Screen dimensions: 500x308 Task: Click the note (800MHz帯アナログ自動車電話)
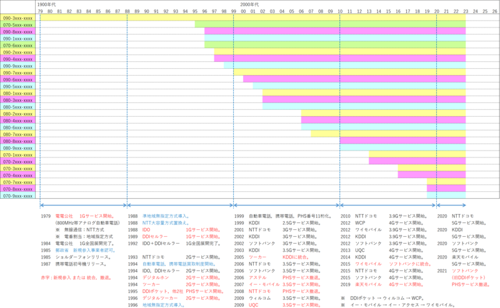pyautogui.click(x=87, y=223)
